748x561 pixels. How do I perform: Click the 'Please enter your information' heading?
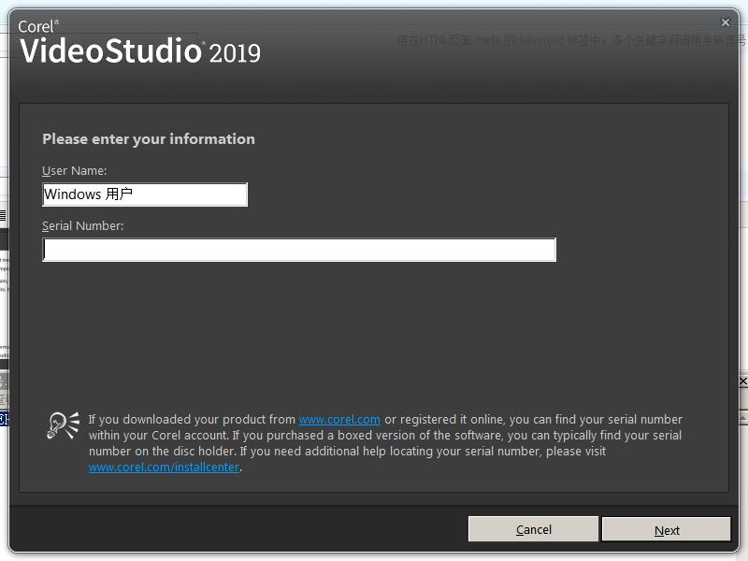pos(149,138)
